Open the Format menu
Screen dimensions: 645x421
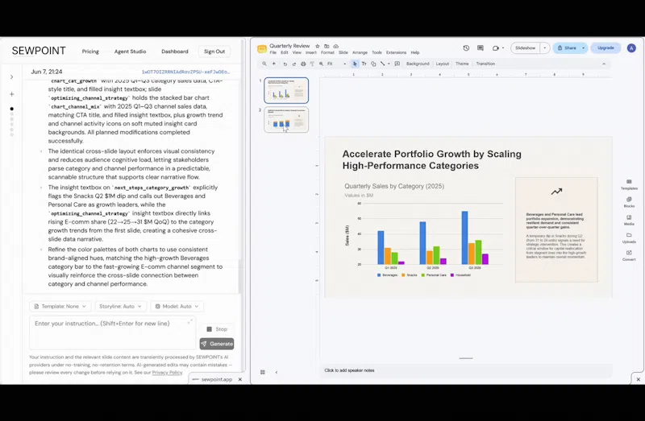pos(327,52)
